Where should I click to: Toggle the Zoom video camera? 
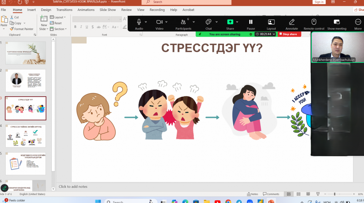159,22
